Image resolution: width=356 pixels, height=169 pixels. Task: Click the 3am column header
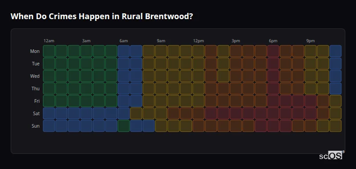(86, 41)
